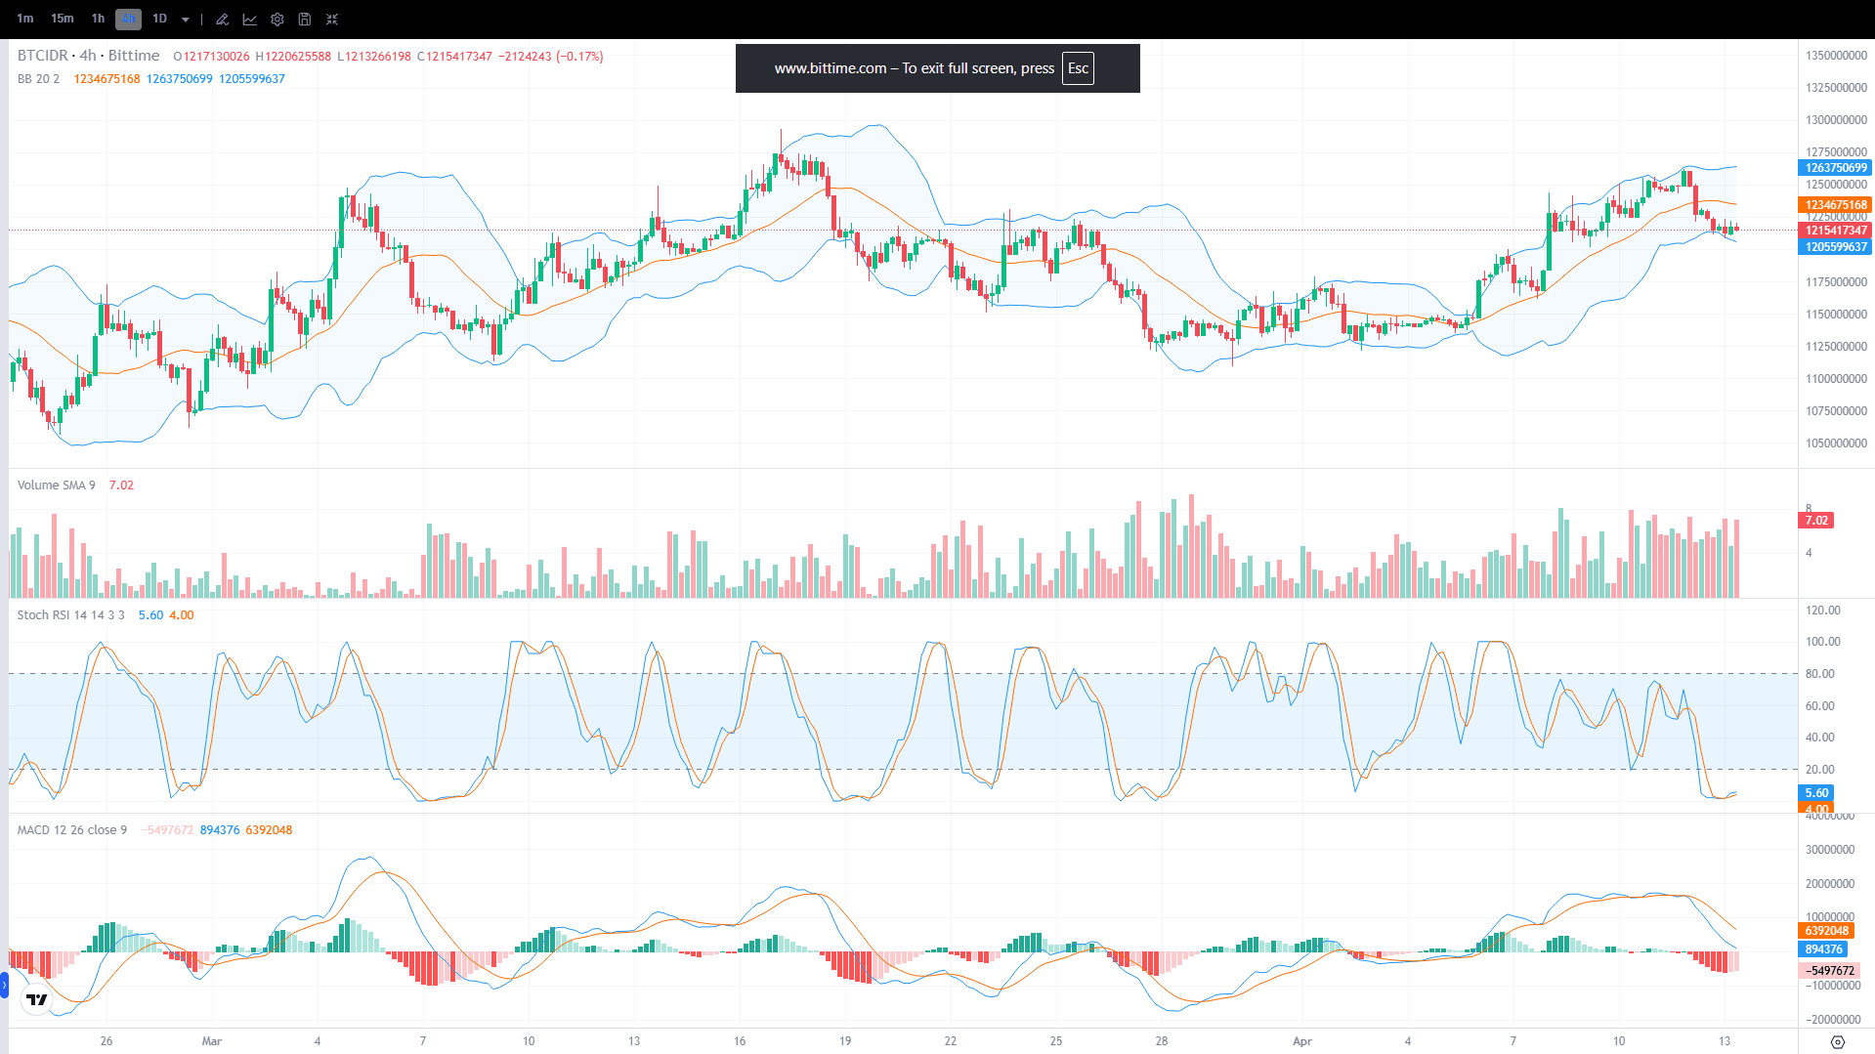
Task: Open the chart style icon
Action: click(249, 19)
